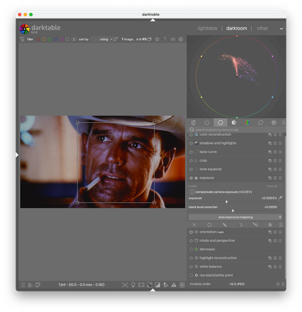The height and width of the screenshot is (312, 302).
Task: Expand area exposure mapping section
Action: [235, 217]
